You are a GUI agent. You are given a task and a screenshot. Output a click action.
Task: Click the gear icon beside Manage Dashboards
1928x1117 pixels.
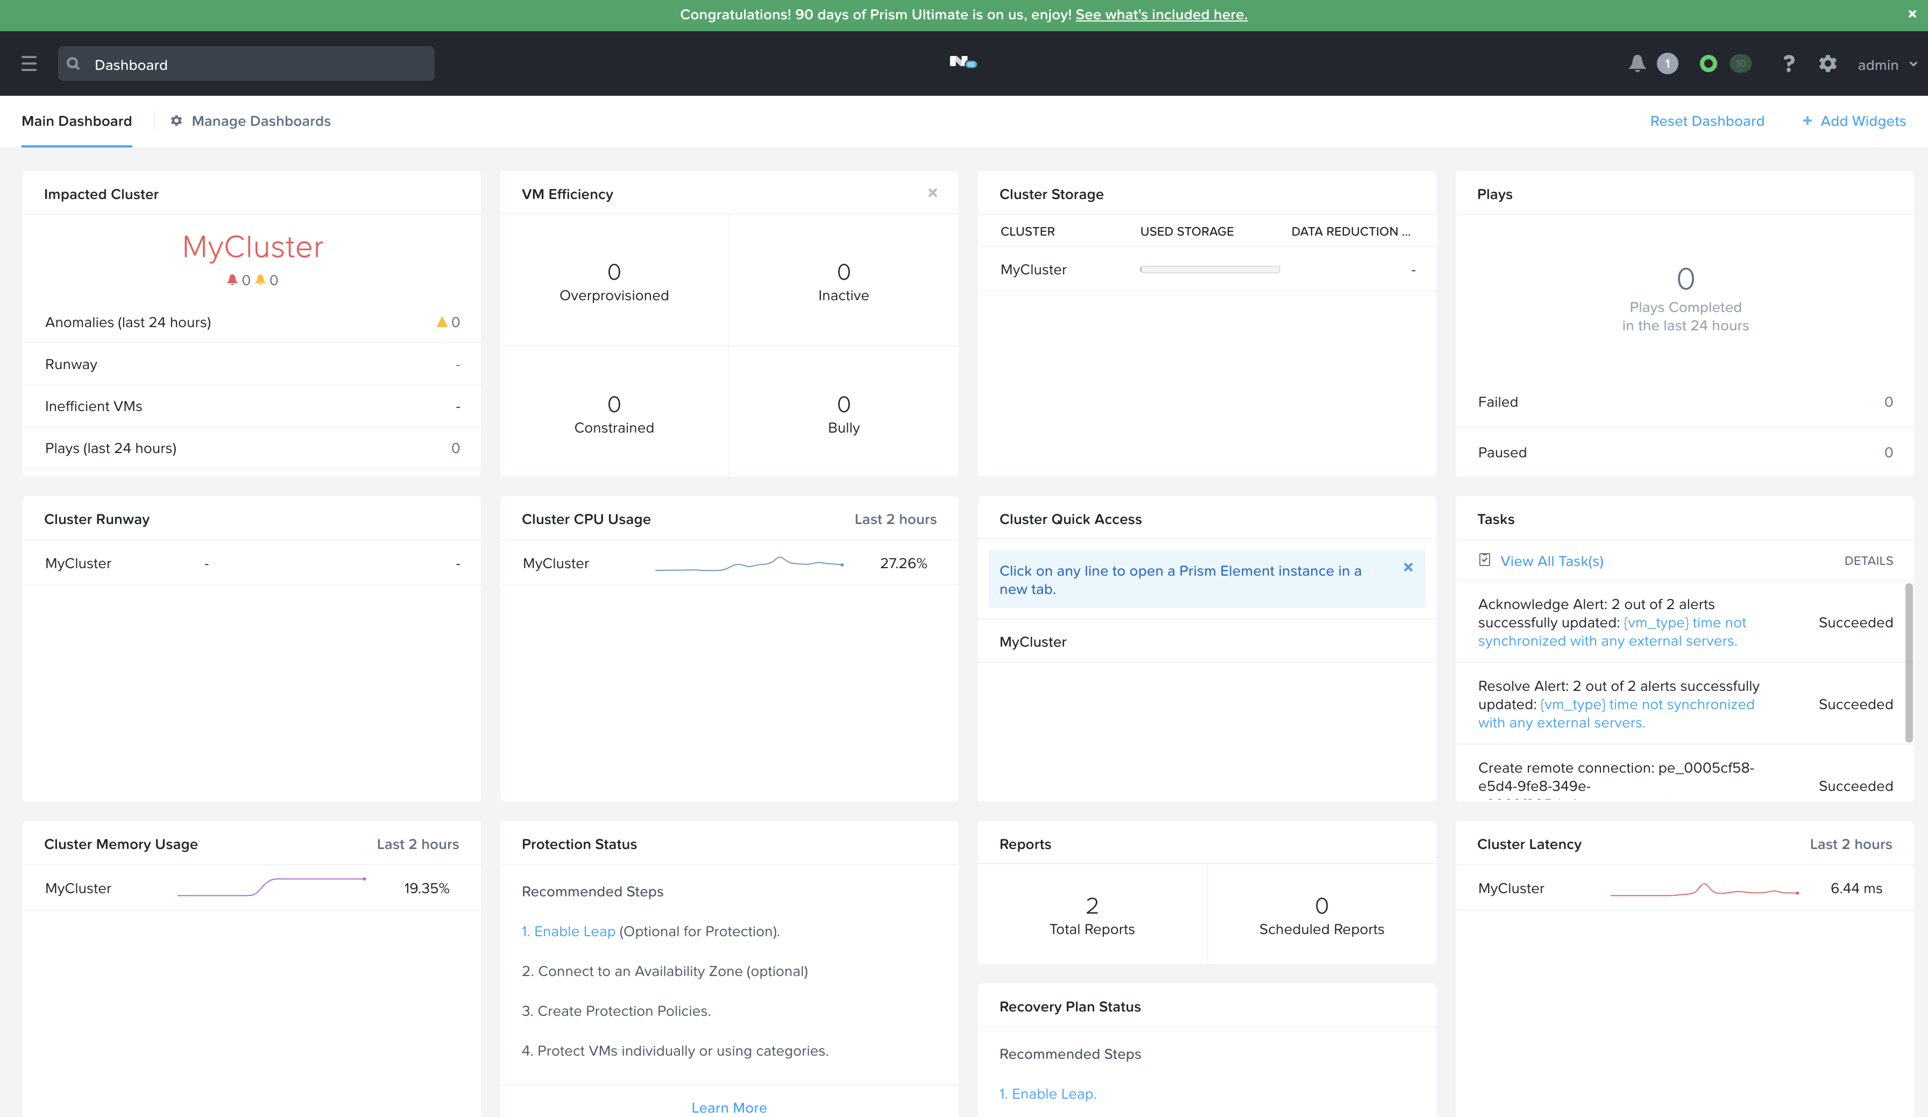(176, 121)
